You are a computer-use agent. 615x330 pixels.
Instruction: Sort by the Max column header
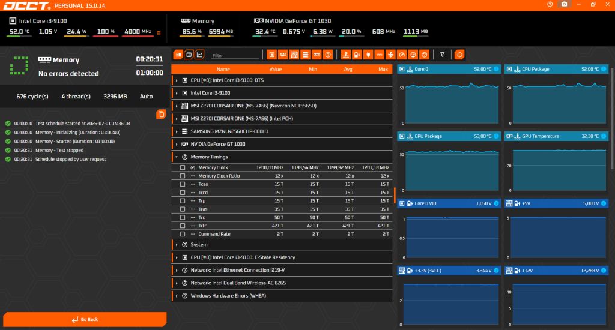383,70
